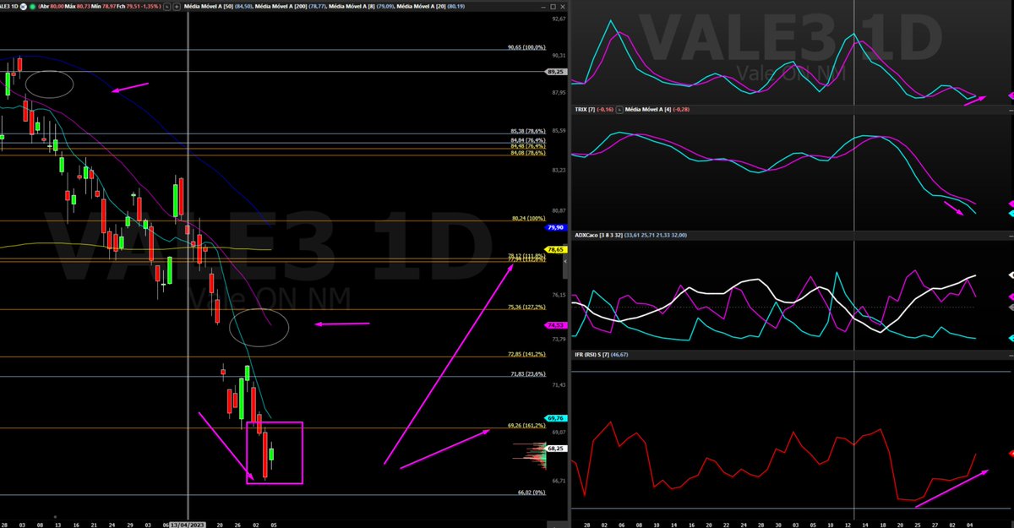Screen dimensions: 1014x528
Task: Select the Média Móvel A [50] indicator label
Action: [x=210, y=6]
